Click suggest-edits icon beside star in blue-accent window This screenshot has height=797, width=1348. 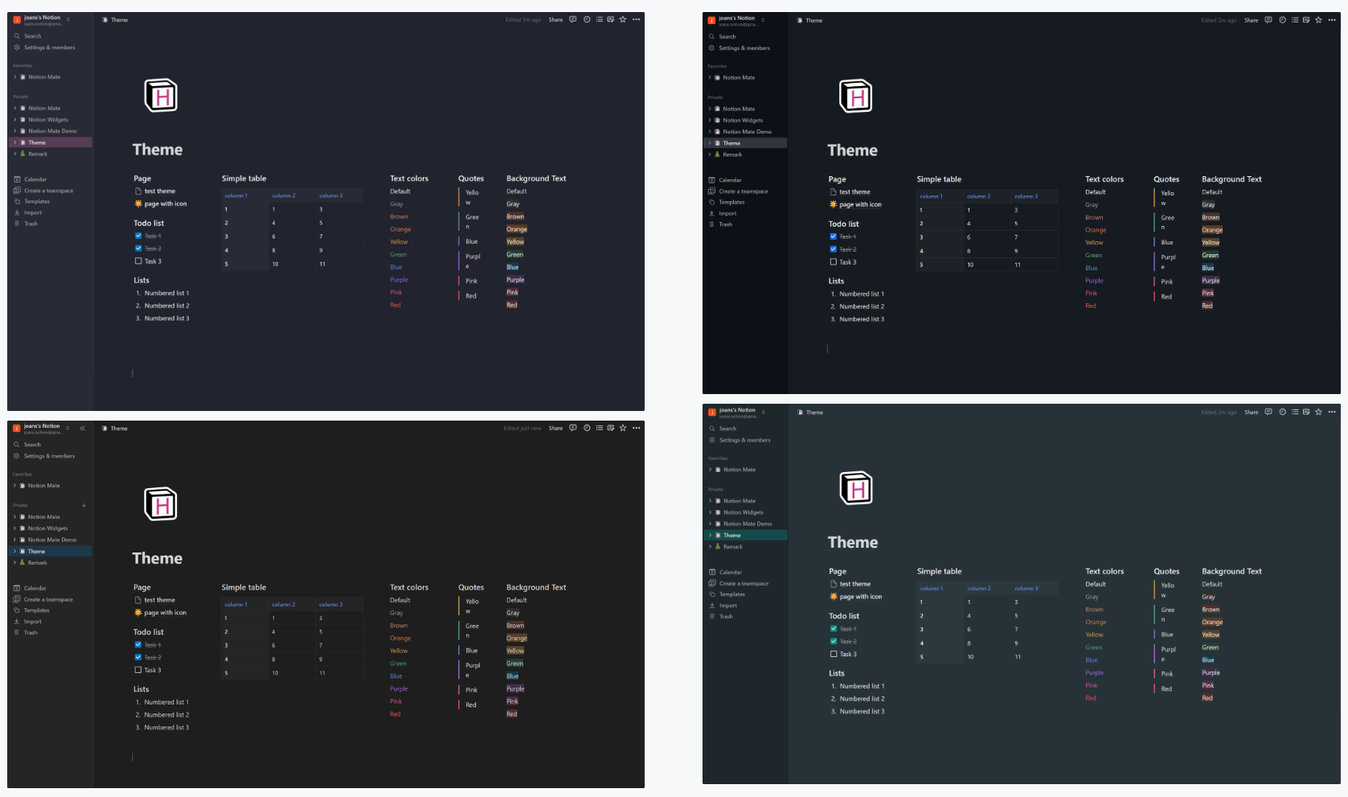611,428
